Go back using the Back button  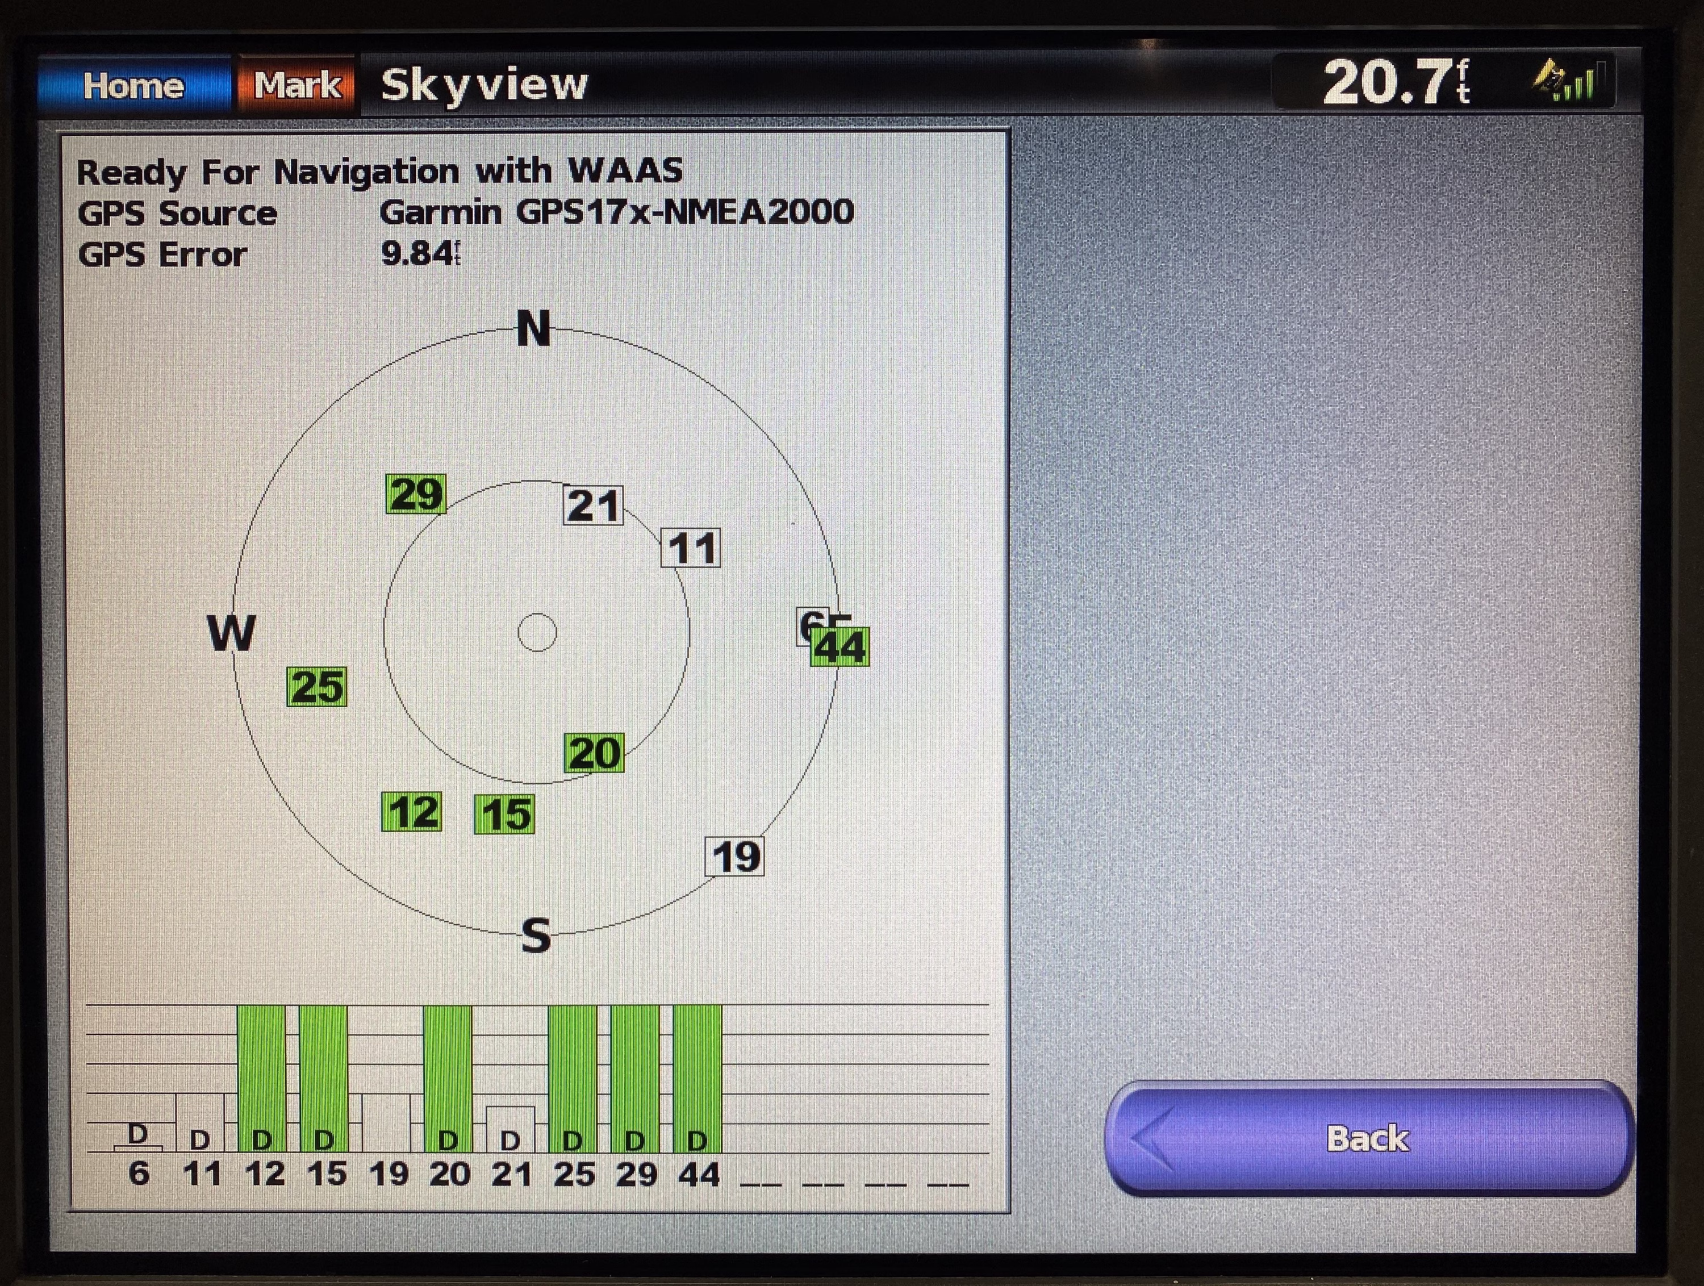tap(1369, 1138)
